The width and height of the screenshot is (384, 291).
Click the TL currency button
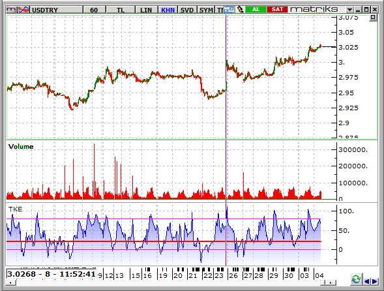pyautogui.click(x=120, y=10)
